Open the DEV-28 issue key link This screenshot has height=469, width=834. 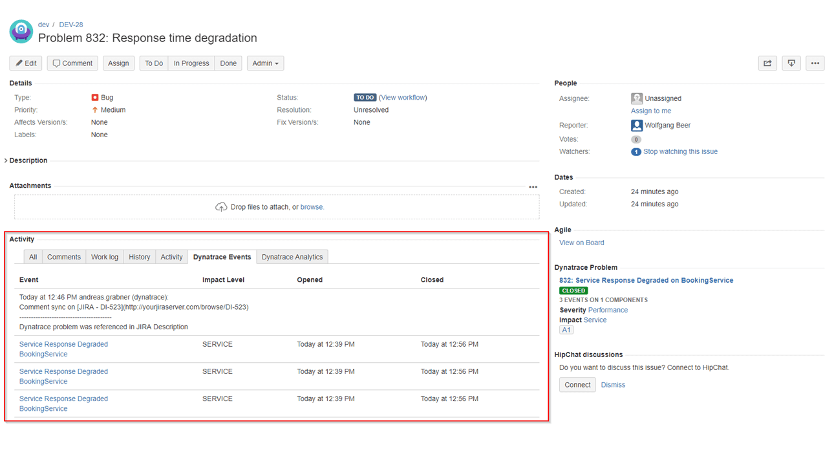pos(71,25)
